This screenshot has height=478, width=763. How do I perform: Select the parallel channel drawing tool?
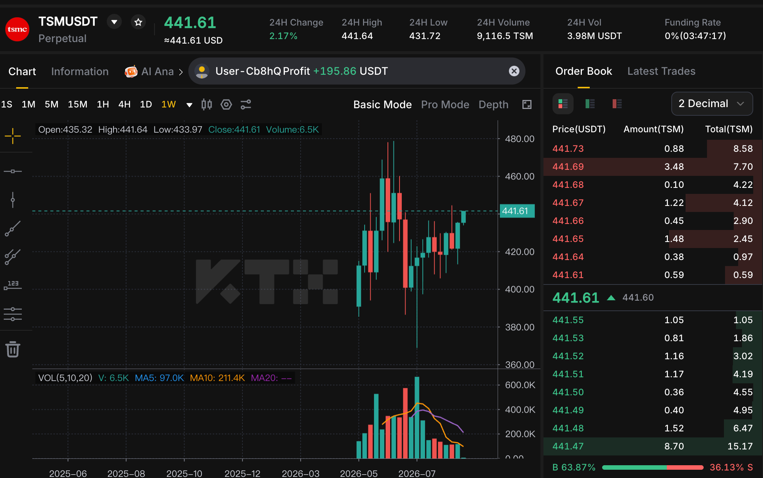(13, 257)
